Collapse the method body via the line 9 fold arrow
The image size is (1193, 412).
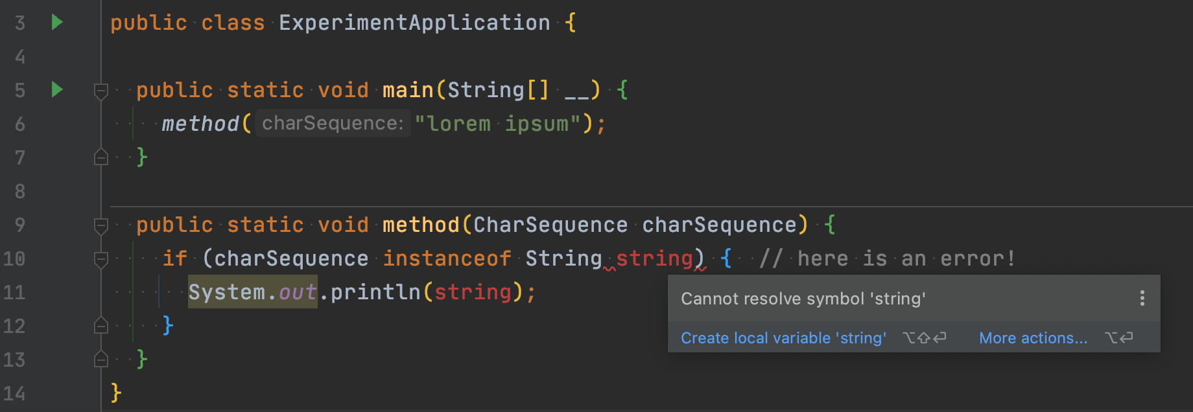click(101, 225)
